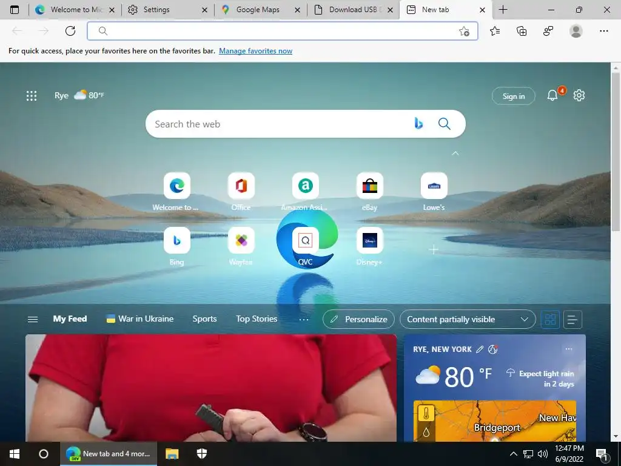Open Windows Security shield on taskbar
This screenshot has width=621, height=466.
[202, 454]
